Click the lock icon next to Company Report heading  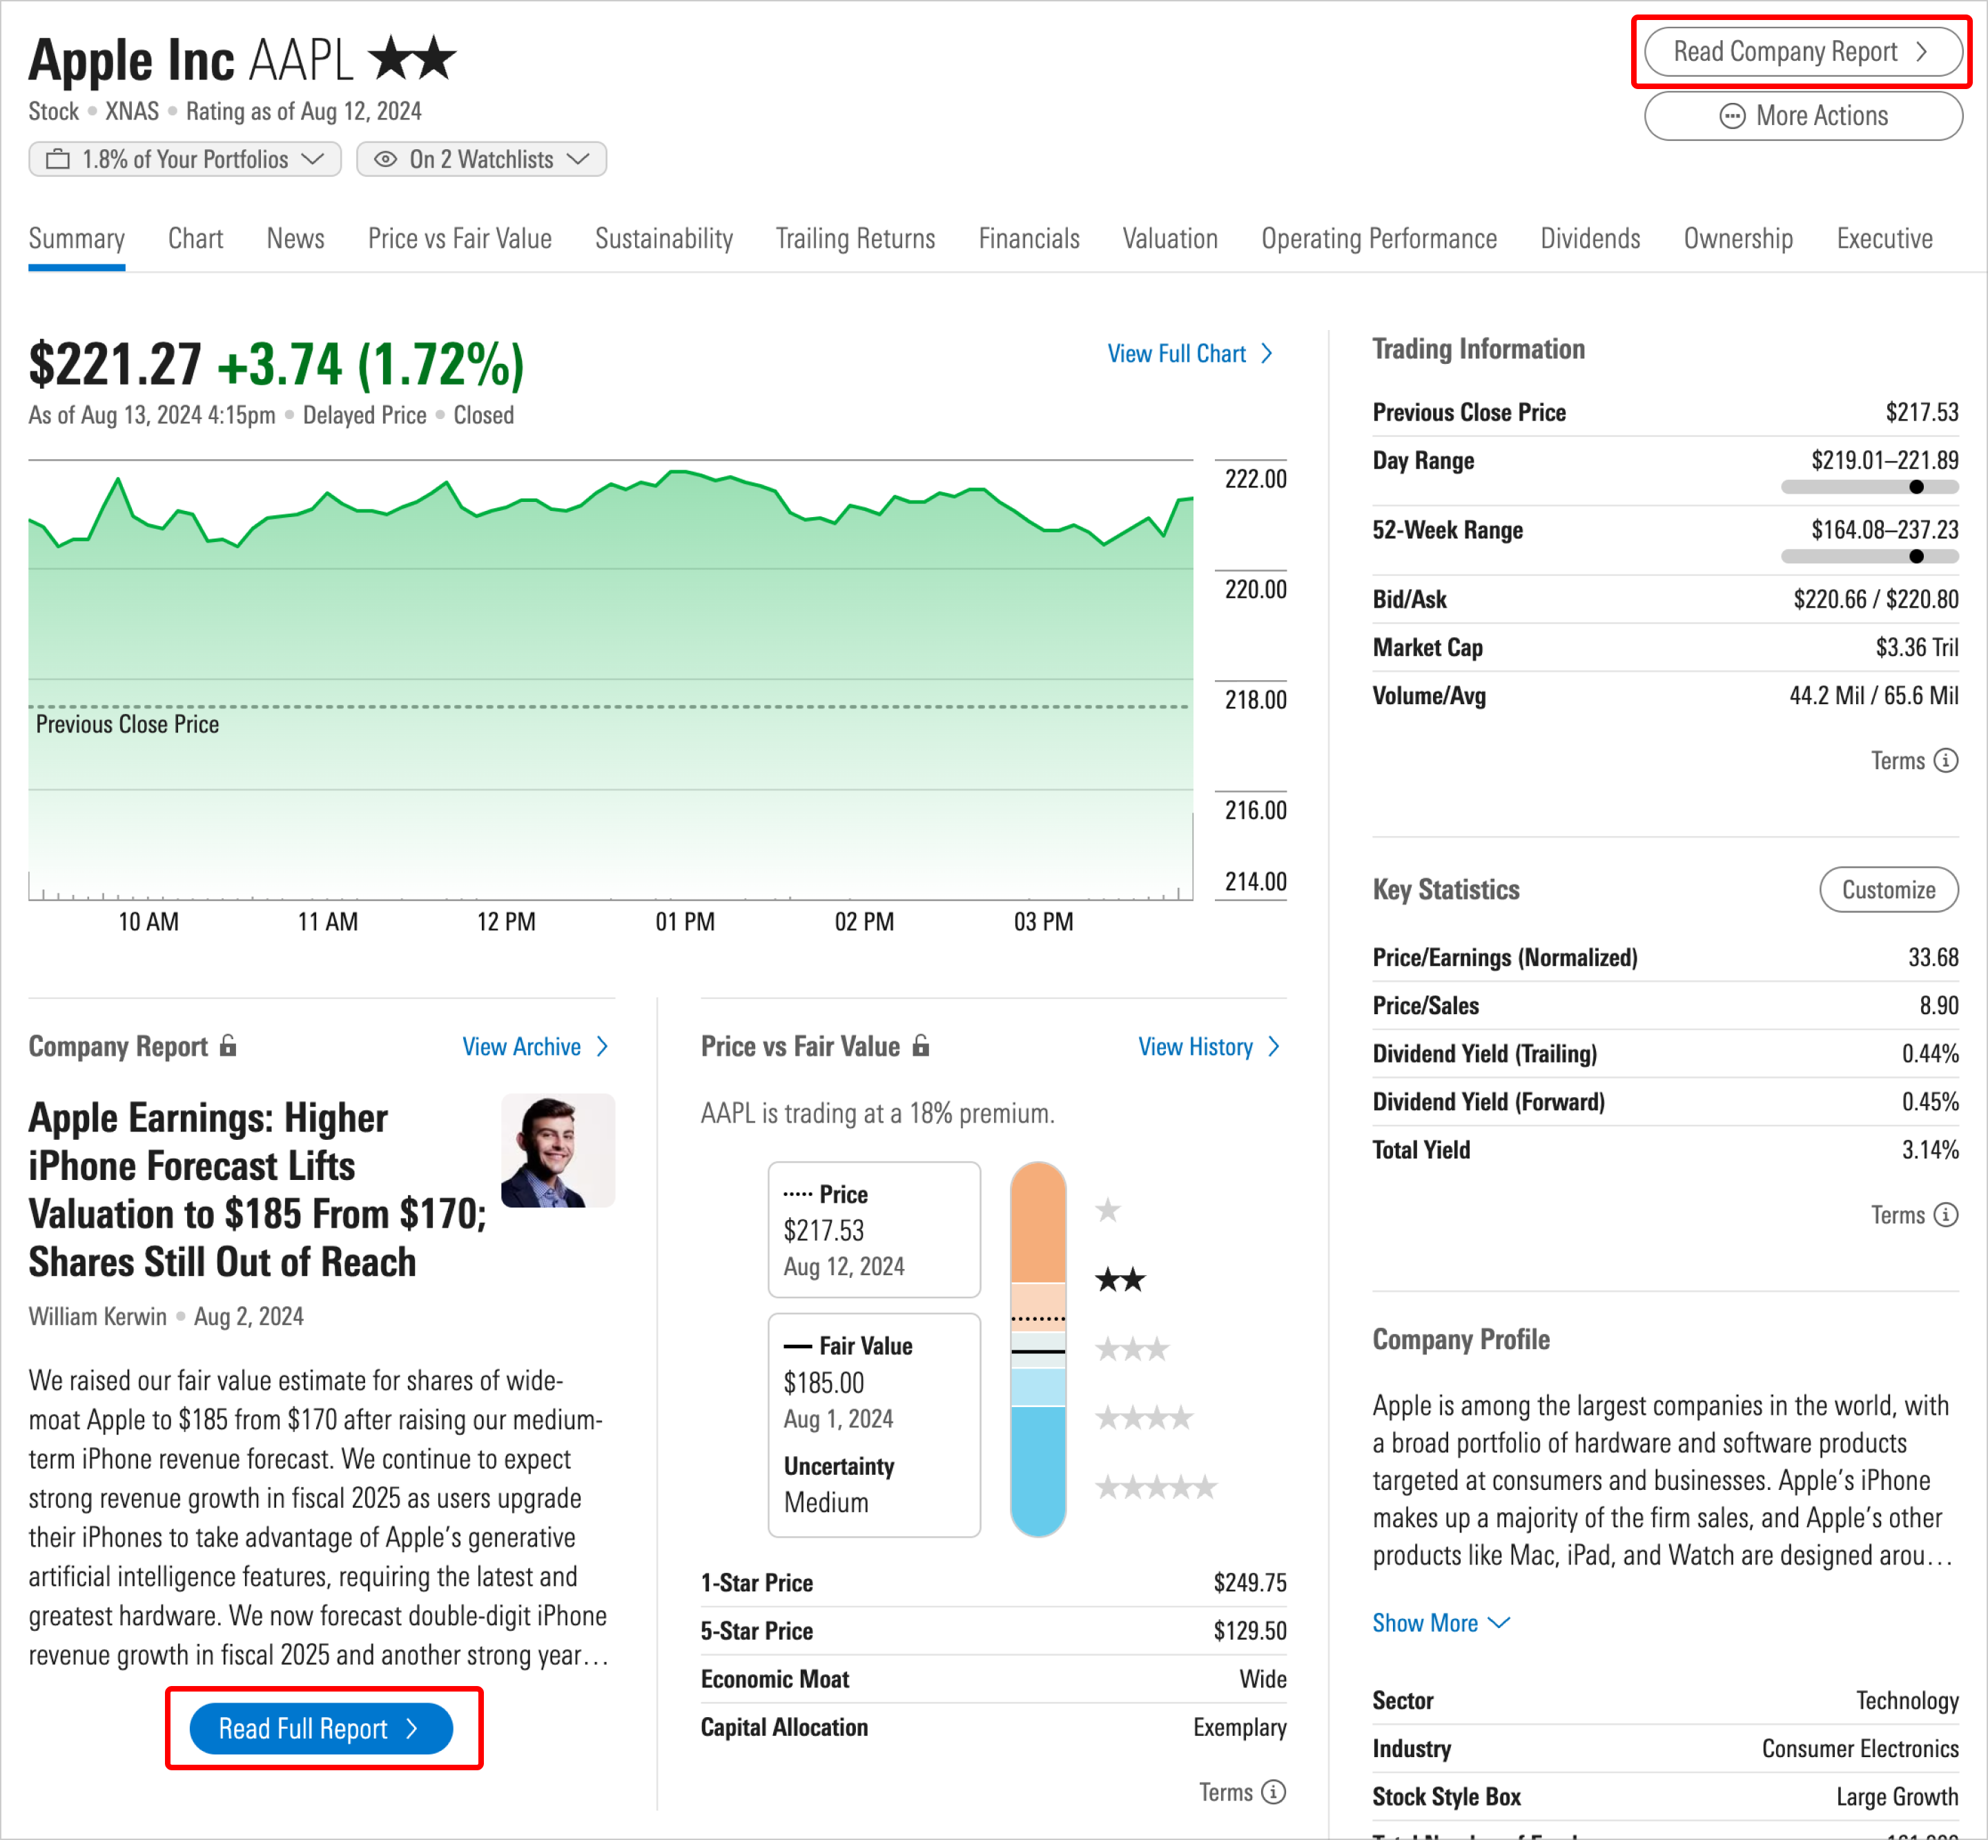(228, 1045)
